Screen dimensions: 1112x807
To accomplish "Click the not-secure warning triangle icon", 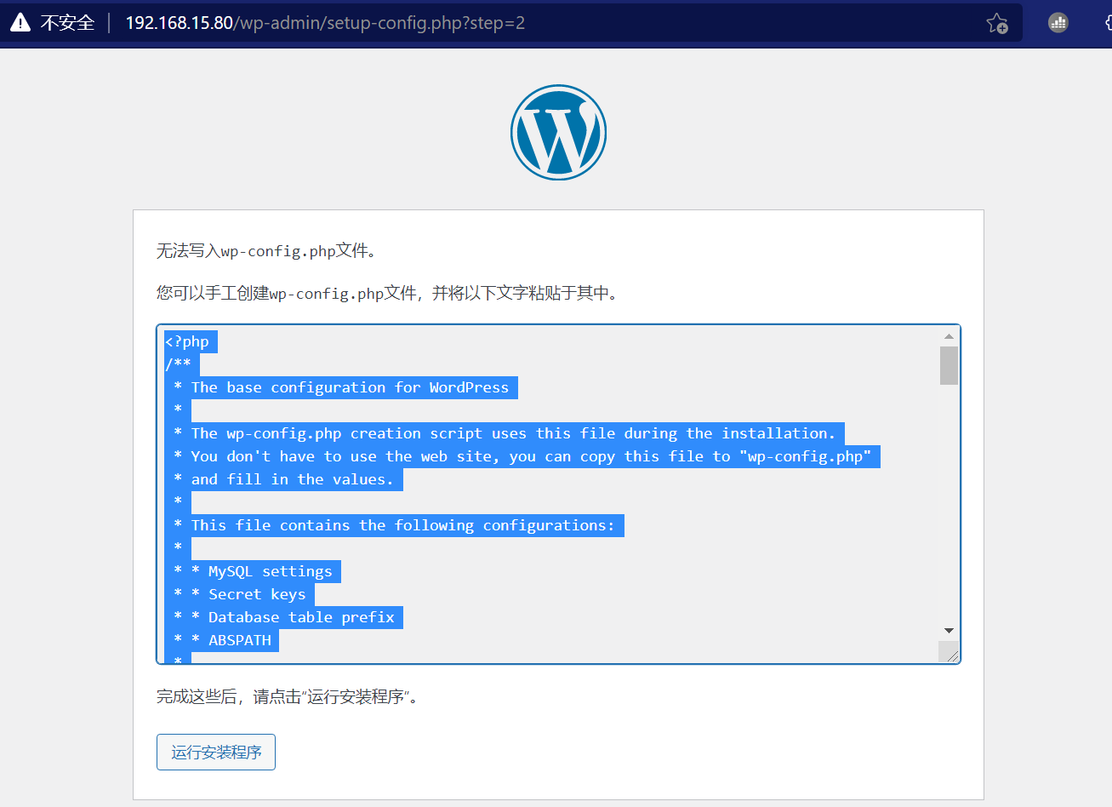I will 20,23.
